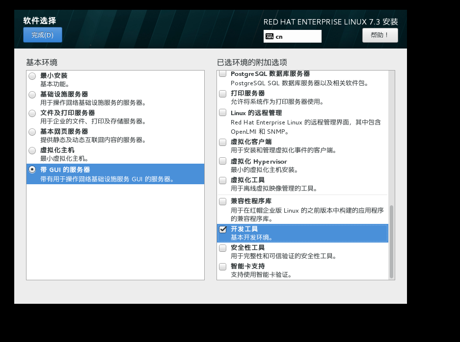The width and height of the screenshot is (460, 342).
Task: Click the 允许将系统作为打印服务器使用。 description
Action: coord(277,102)
